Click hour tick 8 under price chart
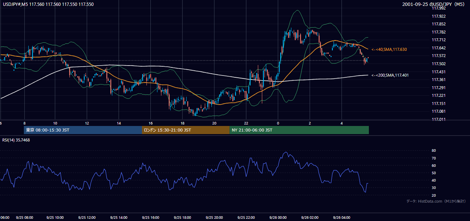 pos(24,123)
